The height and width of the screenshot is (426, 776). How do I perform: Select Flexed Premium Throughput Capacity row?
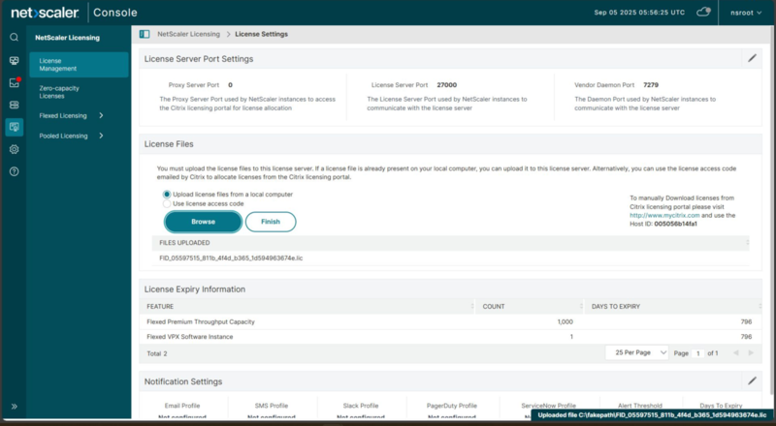450,321
